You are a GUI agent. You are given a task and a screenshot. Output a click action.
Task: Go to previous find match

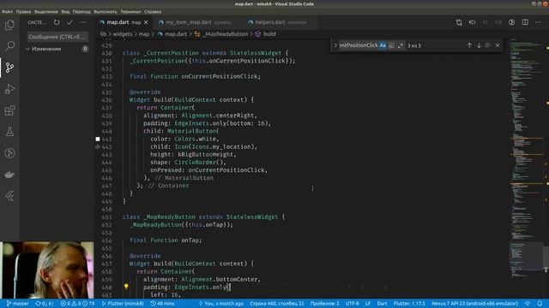click(x=469, y=45)
